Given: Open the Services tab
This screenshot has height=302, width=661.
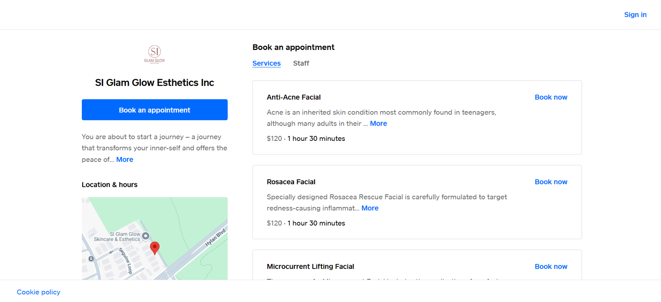Looking at the screenshot, I should (x=266, y=63).
